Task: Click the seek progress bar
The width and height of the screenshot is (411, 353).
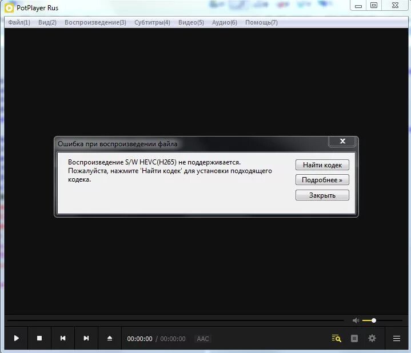Action: click(x=175, y=320)
